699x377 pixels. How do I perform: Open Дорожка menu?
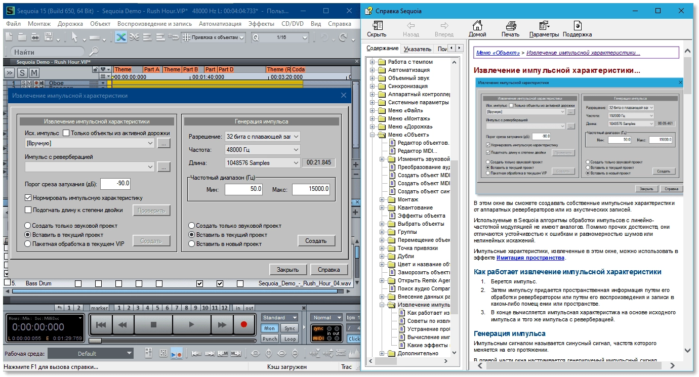[x=70, y=24]
